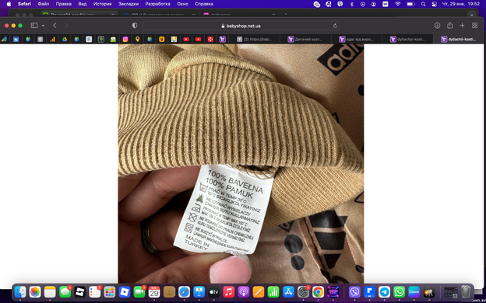Open Spotlight search in the menu bar

click(x=423, y=4)
